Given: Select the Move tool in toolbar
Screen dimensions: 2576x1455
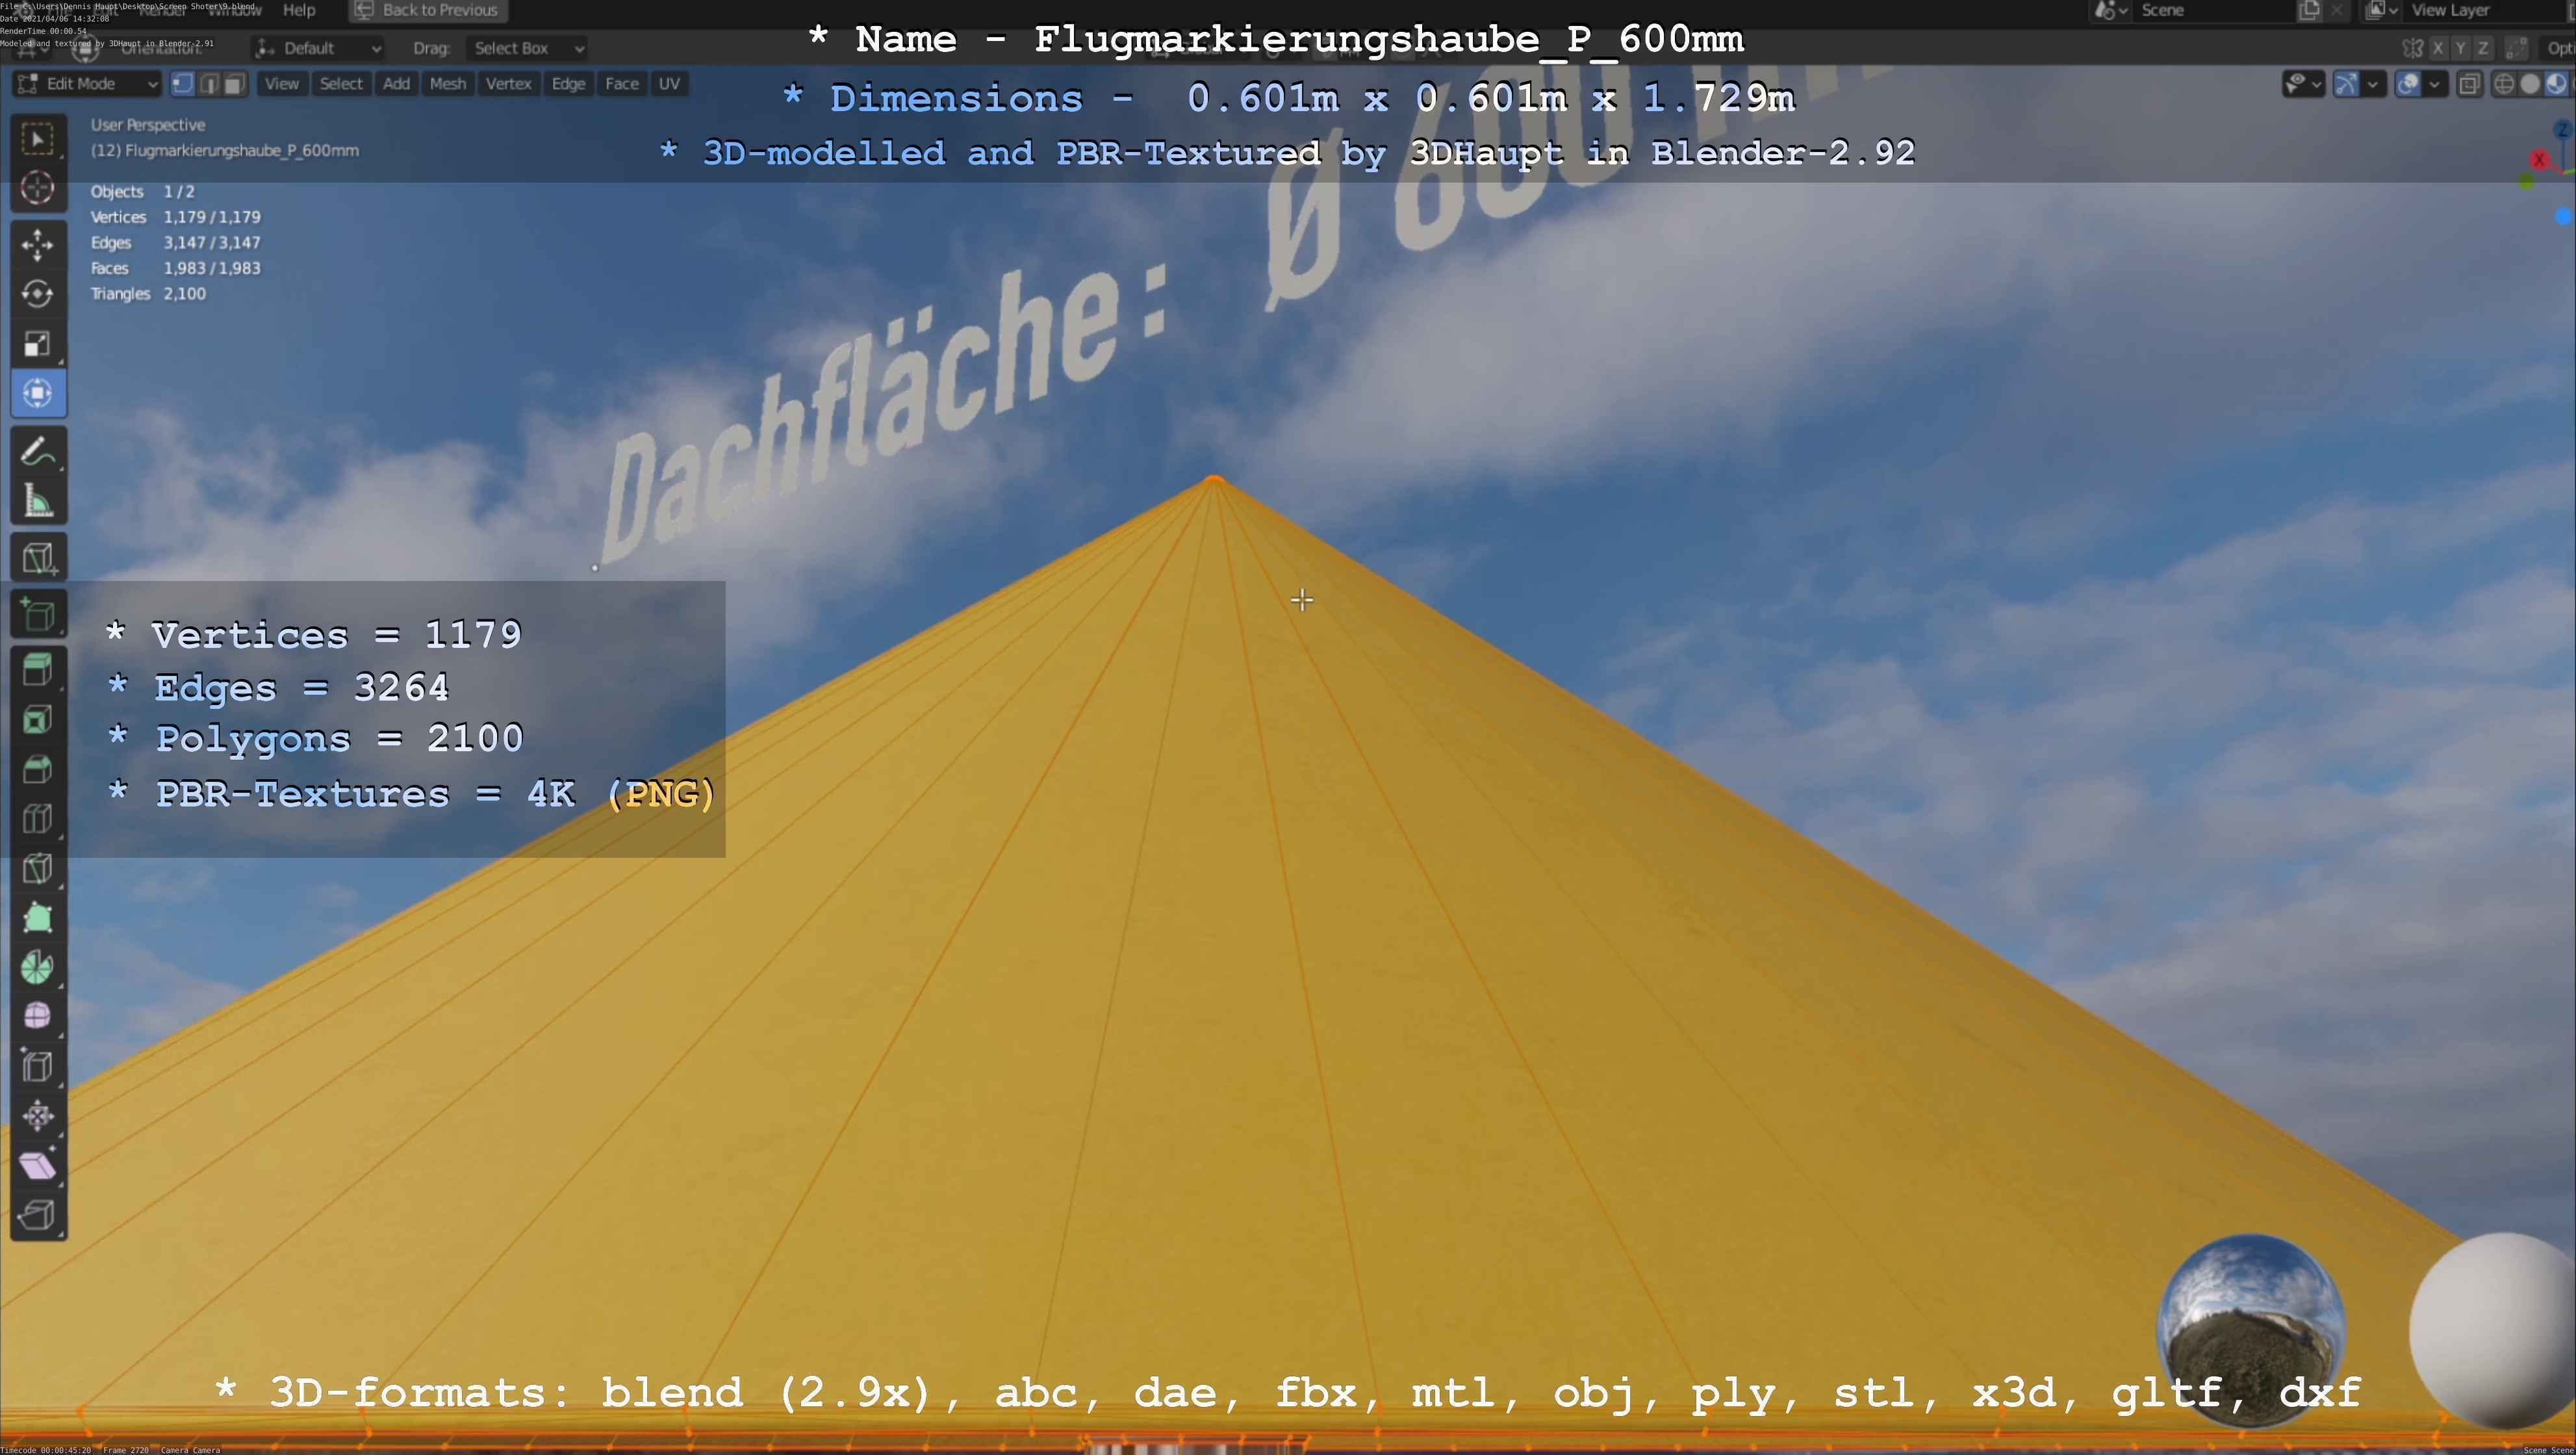Looking at the screenshot, I should pyautogui.click(x=38, y=244).
